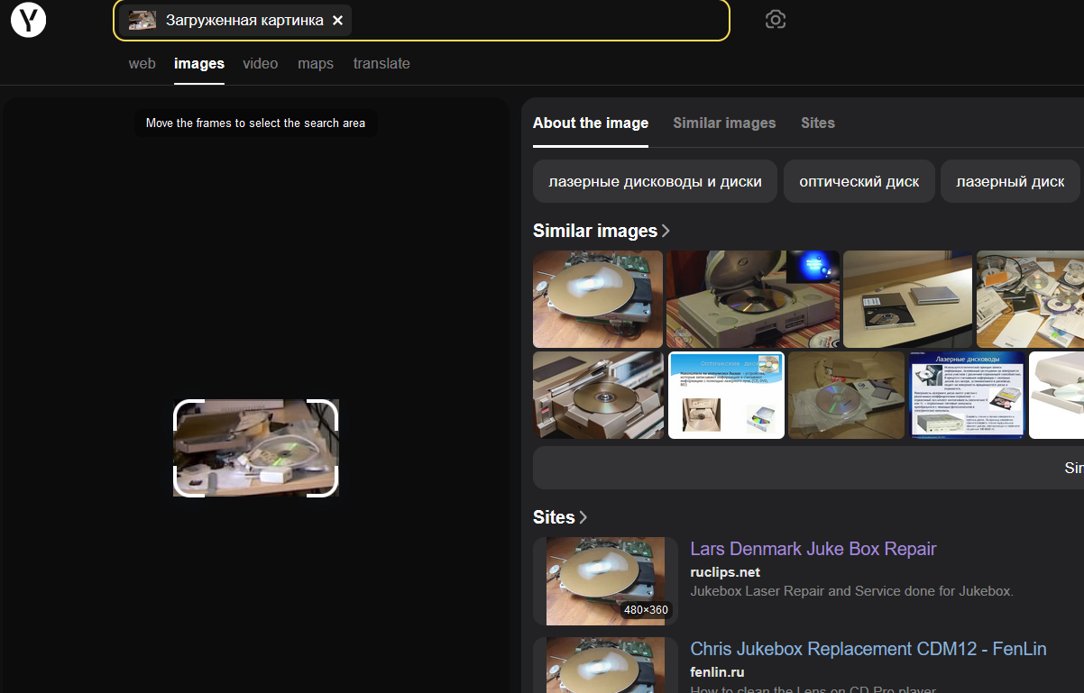Open the video search tab

260,64
